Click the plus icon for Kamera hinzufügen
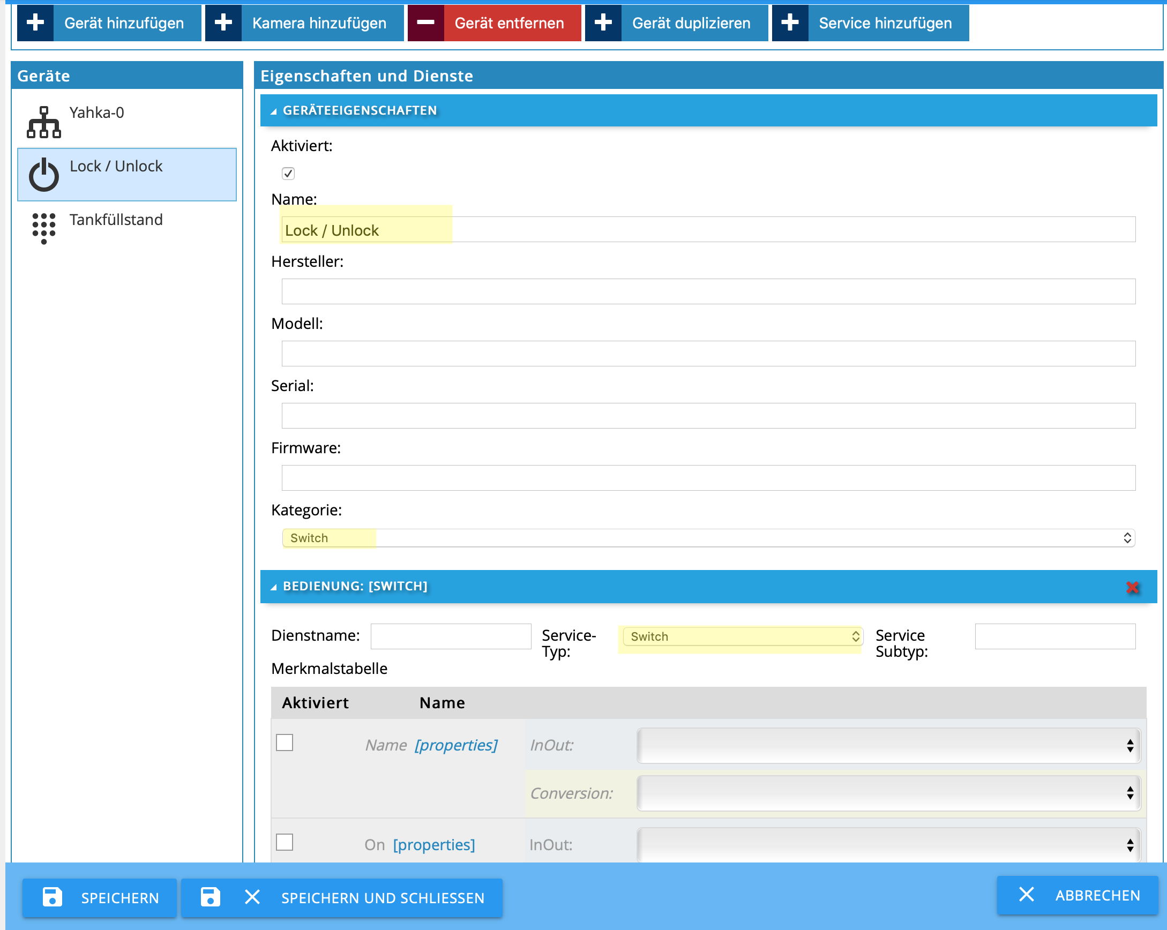 coord(223,22)
